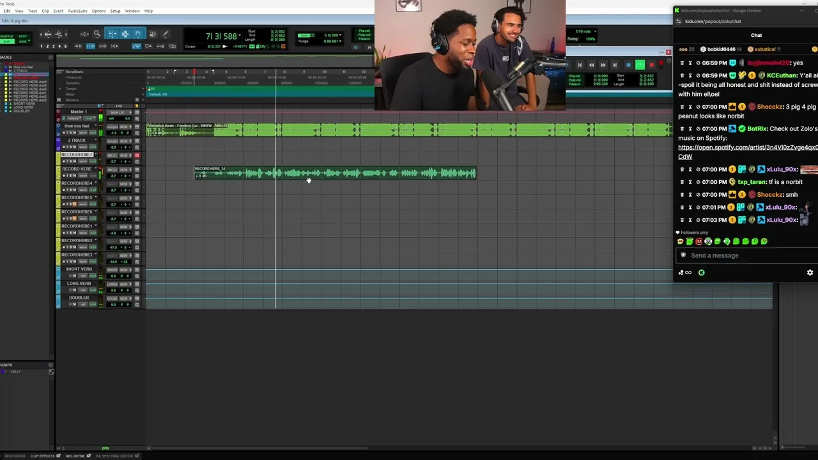Click red record-armed icon on RECORDHERE7 I/O
Viewport: 818px width, 460px height.
coord(137,155)
